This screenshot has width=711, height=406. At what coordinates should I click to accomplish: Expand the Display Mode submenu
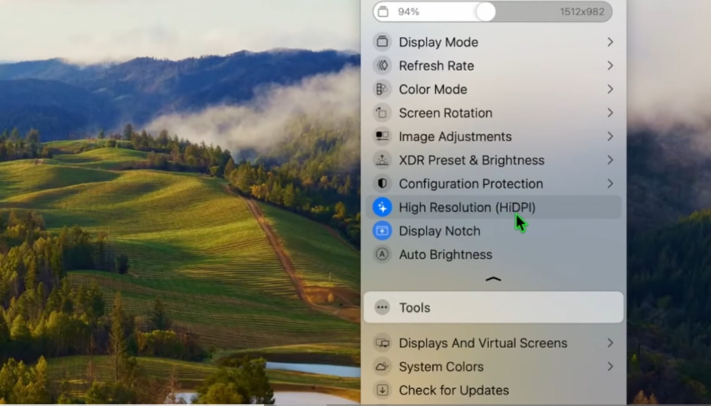click(610, 42)
